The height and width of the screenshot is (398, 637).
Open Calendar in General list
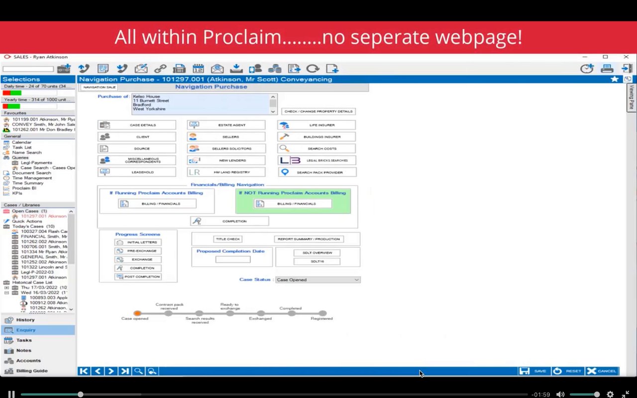[x=21, y=142]
